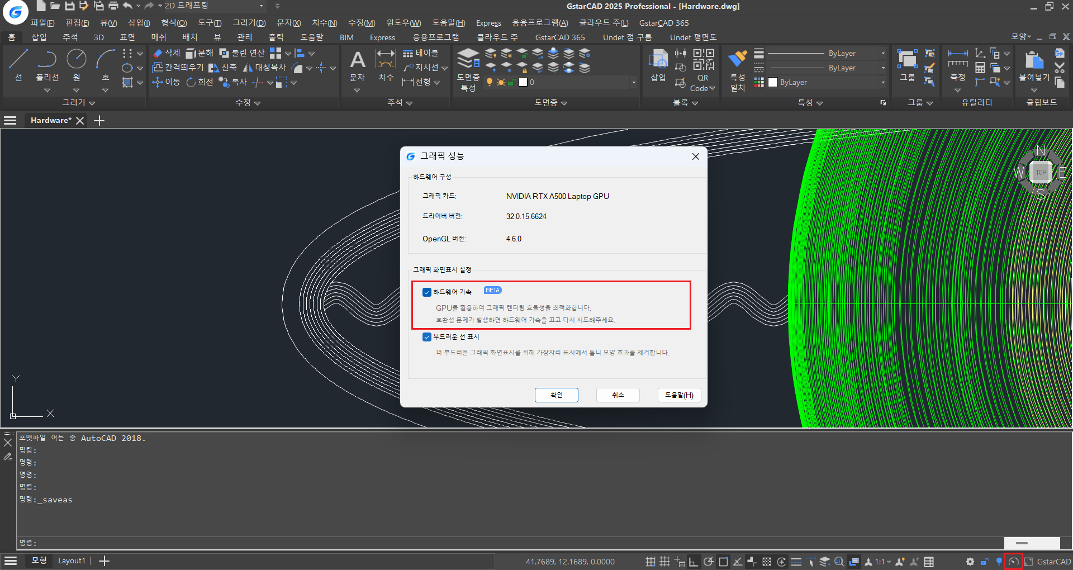Confirm dialog with 확인 button
The width and height of the screenshot is (1073, 570).
557,395
